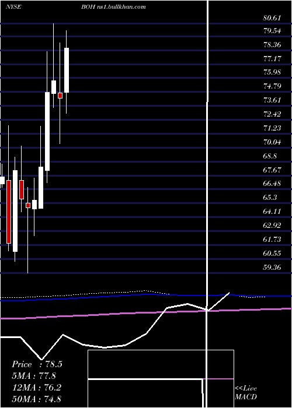Image resolution: width=292 pixels, height=408 pixels.
Task: Select the large red candlestick on the left
Action: tap(9, 212)
